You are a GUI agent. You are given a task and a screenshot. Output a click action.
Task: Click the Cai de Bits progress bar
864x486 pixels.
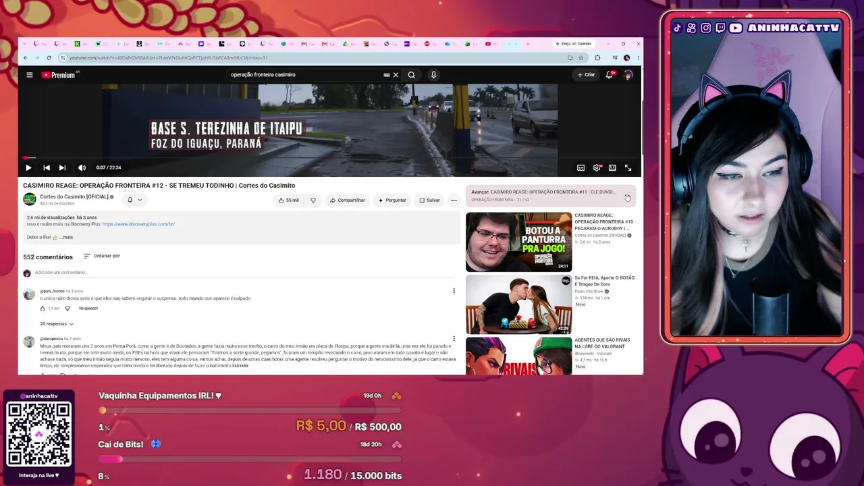[x=250, y=459]
